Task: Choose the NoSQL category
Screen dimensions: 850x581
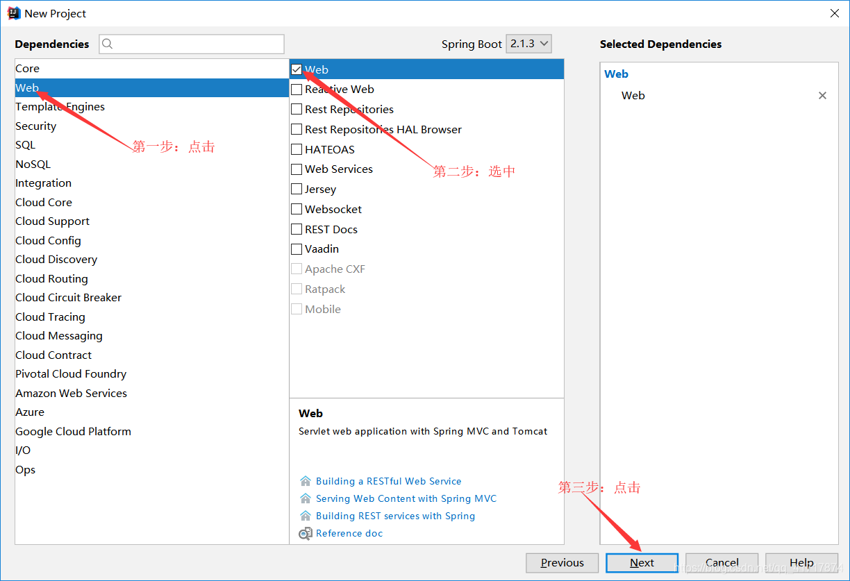Action: pos(151,165)
